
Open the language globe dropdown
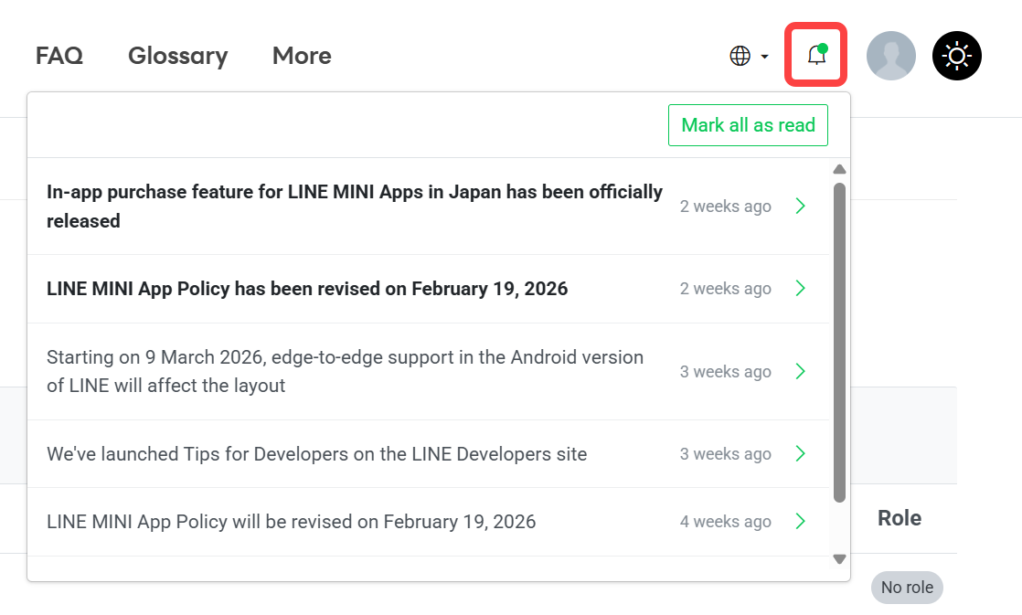(749, 56)
